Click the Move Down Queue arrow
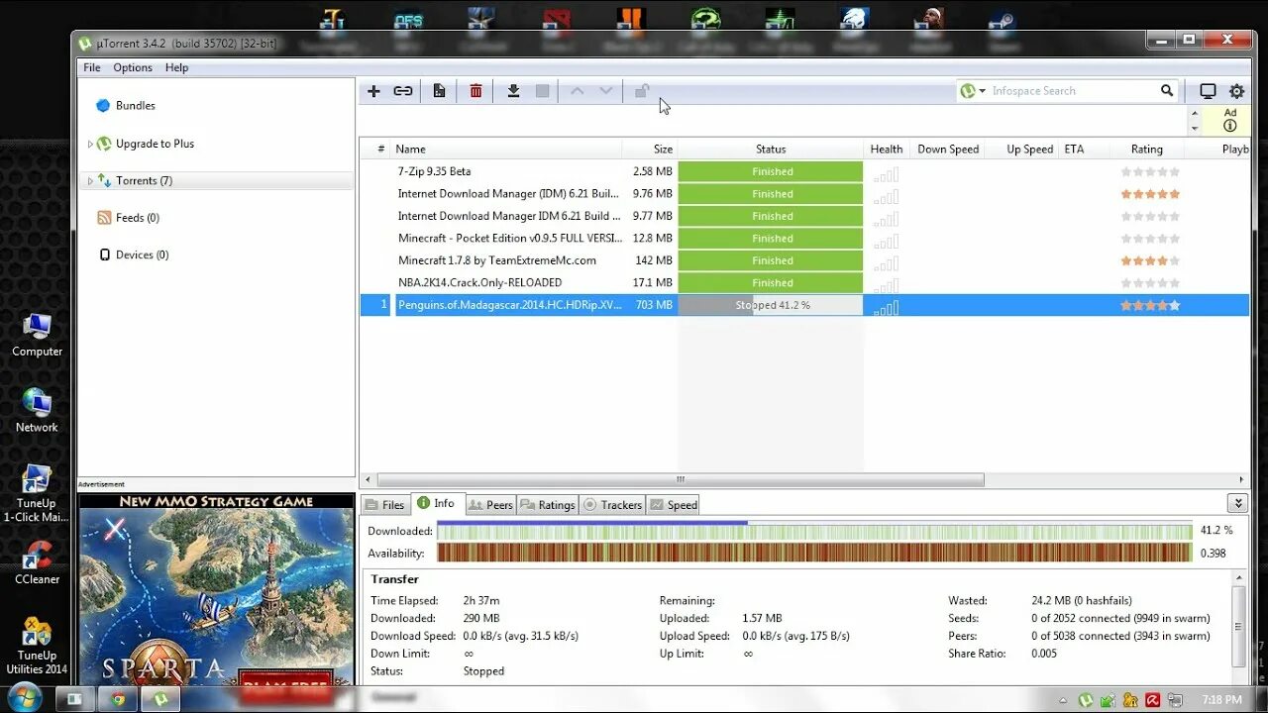1268x713 pixels. (606, 91)
